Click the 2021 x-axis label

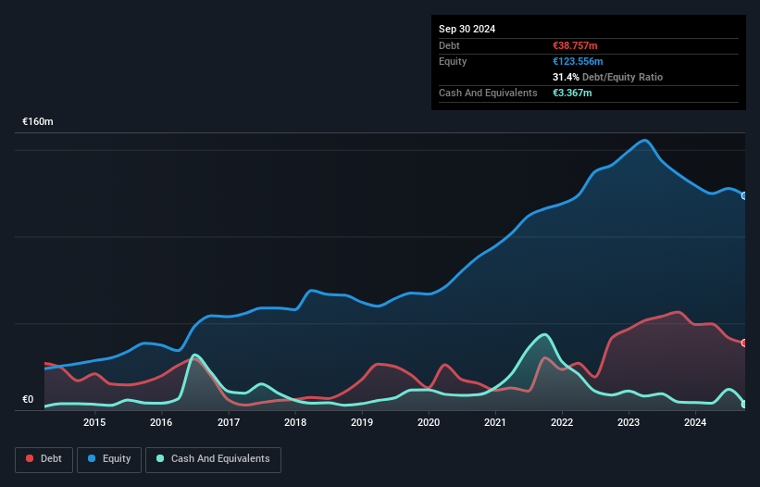[x=495, y=422]
